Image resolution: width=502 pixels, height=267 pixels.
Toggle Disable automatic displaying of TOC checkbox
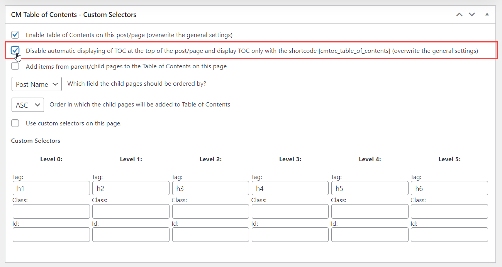(15, 51)
